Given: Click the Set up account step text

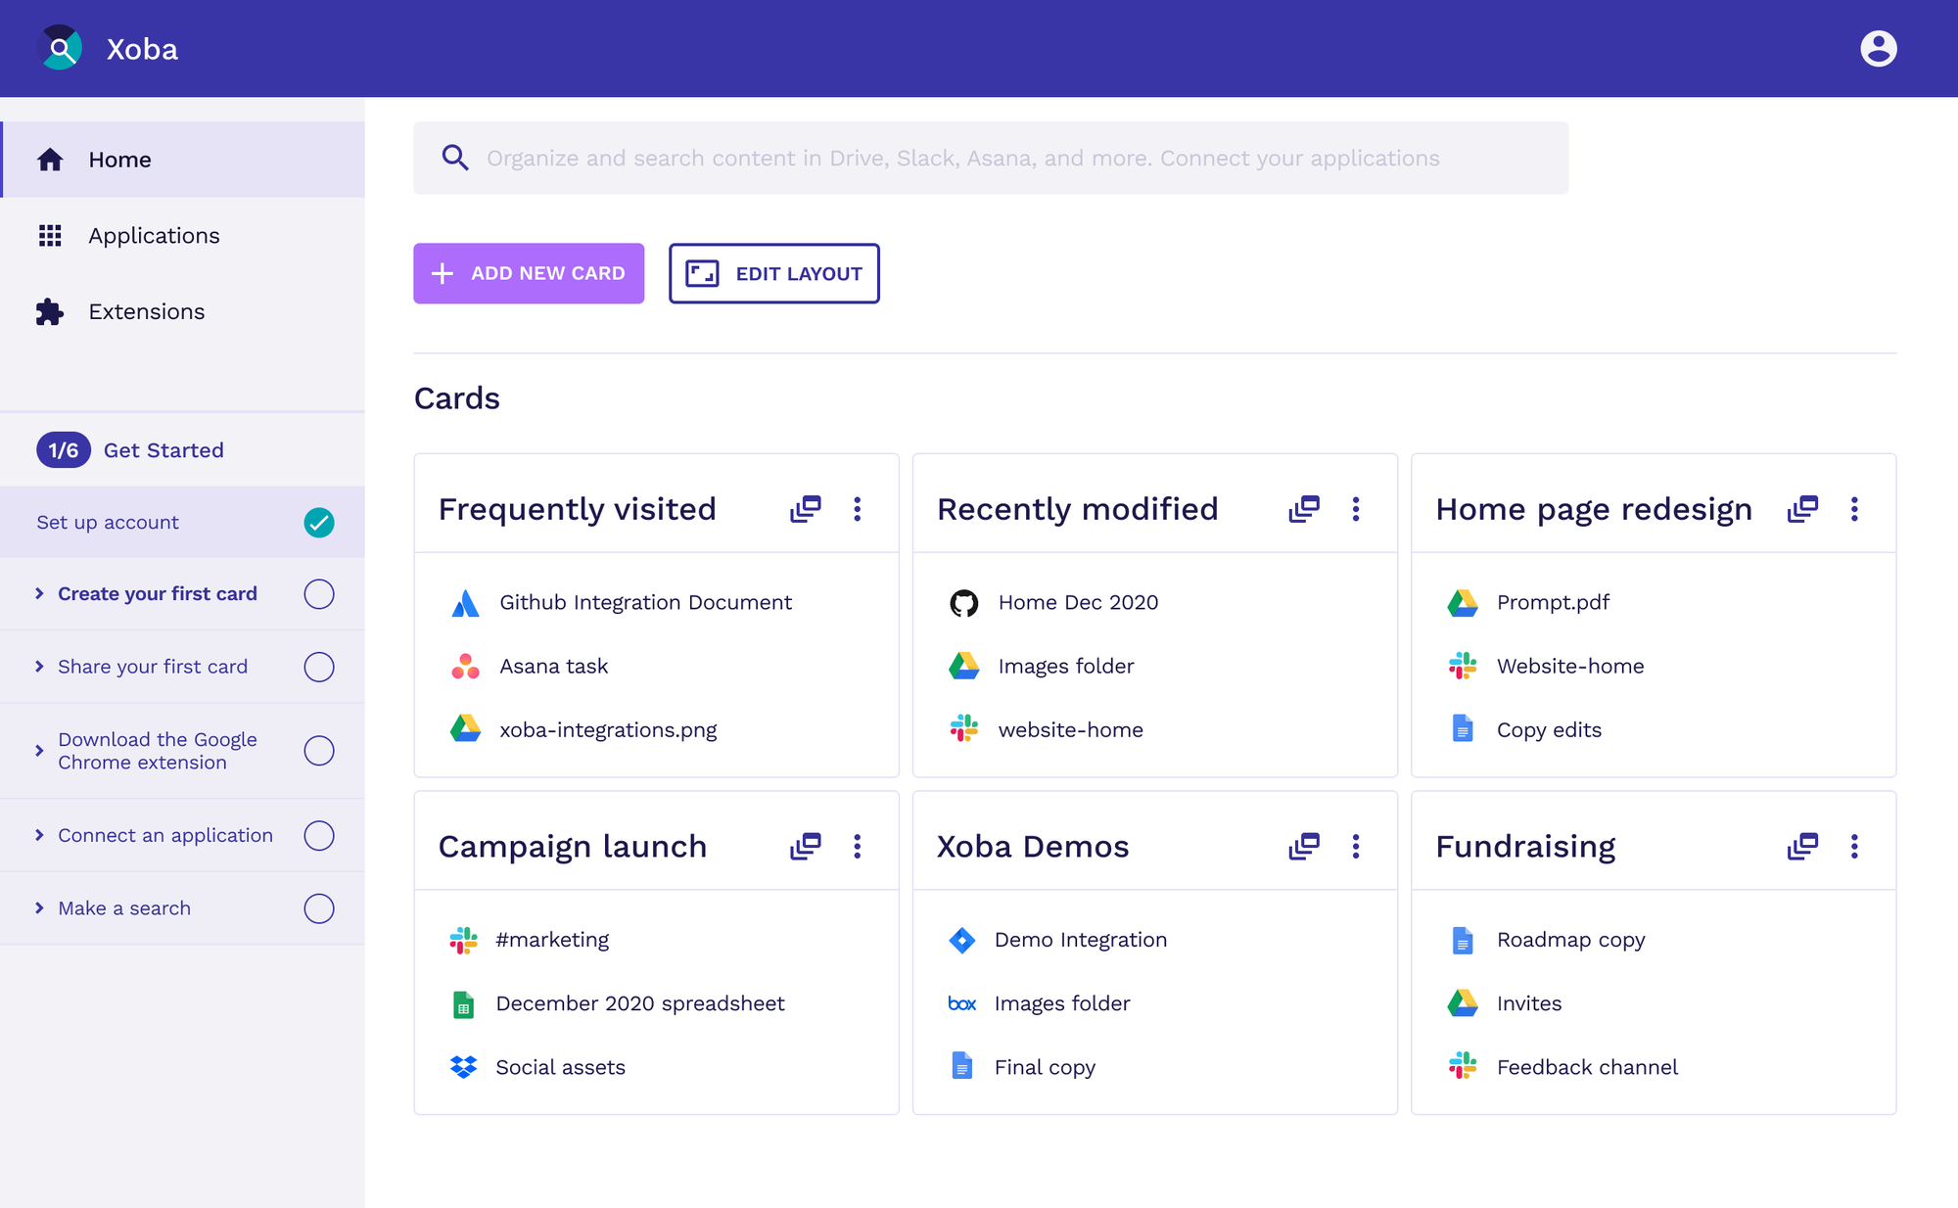Looking at the screenshot, I should pos(108,523).
